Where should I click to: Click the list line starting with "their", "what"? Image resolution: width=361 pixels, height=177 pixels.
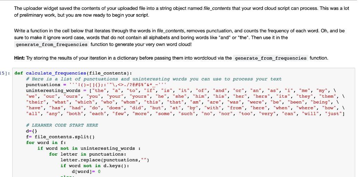click(x=183, y=102)
